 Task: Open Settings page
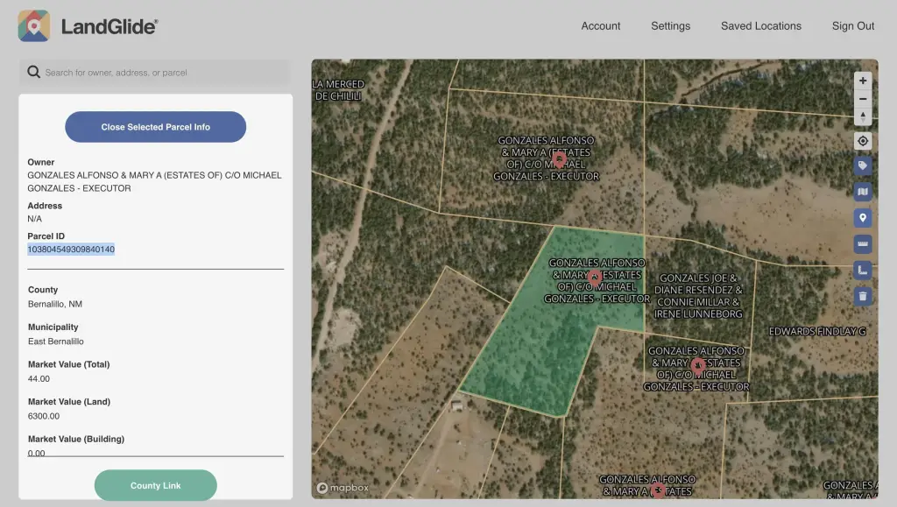click(670, 26)
